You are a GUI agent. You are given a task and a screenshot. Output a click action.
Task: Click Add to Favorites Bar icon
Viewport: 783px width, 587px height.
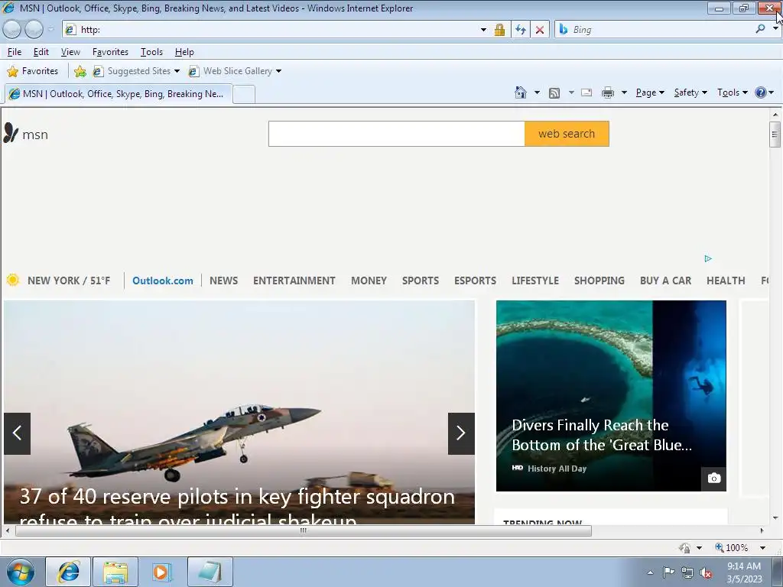[80, 71]
